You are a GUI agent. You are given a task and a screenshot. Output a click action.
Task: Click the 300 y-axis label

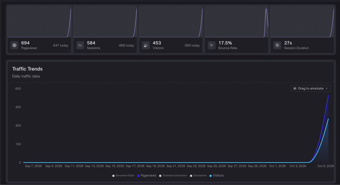tap(18, 126)
